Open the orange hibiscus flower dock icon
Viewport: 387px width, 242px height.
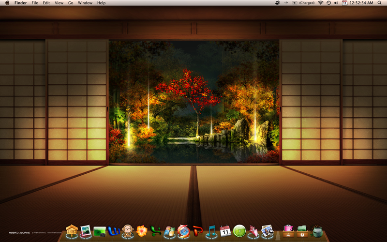142,231
